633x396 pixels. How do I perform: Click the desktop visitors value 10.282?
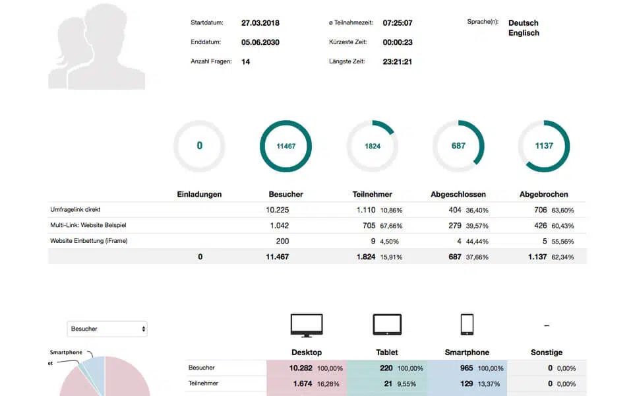point(301,368)
